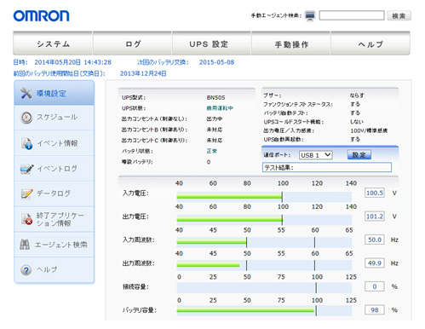
Task: Click the 98 % battery capacity value
Action: (x=375, y=309)
